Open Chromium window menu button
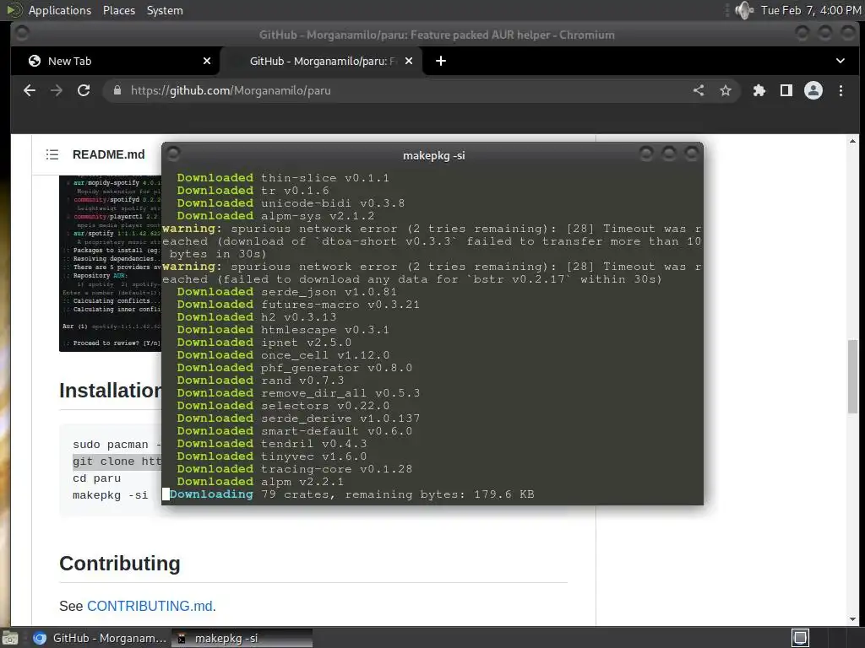 tap(22, 34)
